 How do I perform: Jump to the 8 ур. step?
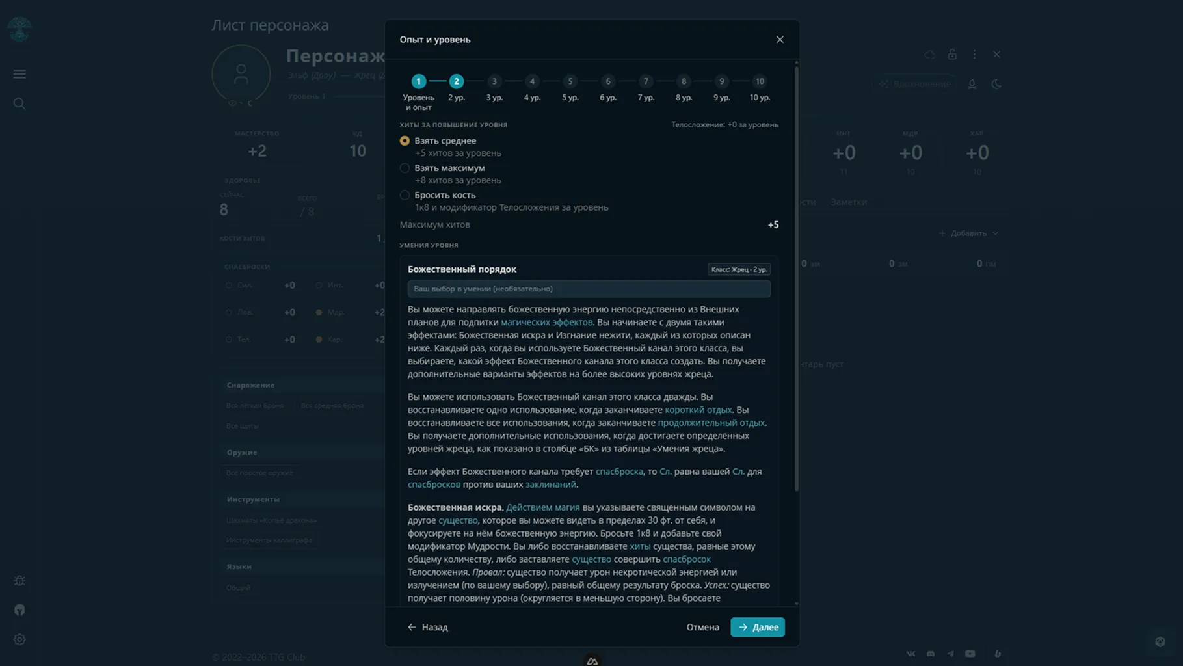click(684, 81)
